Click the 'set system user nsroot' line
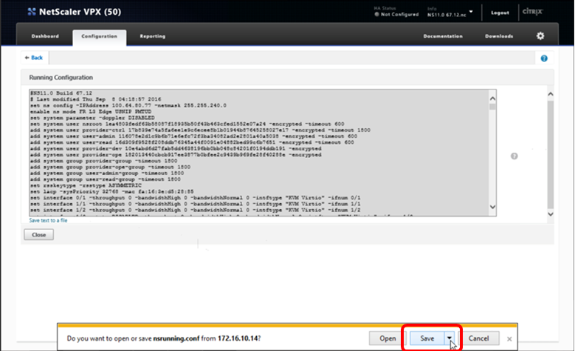 pos(187,124)
